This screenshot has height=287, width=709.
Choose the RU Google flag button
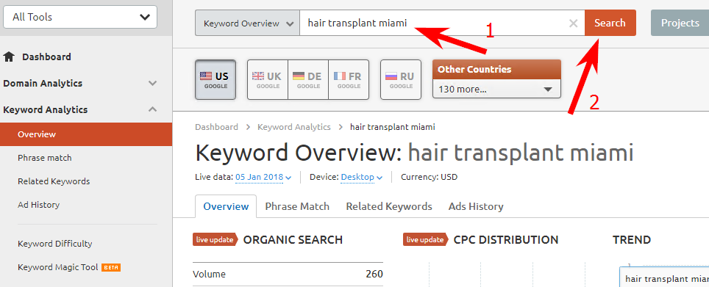pos(401,79)
